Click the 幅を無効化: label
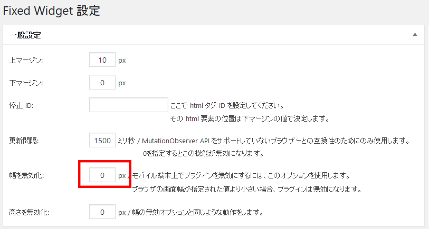The height and width of the screenshot is (229, 429). (x=26, y=175)
